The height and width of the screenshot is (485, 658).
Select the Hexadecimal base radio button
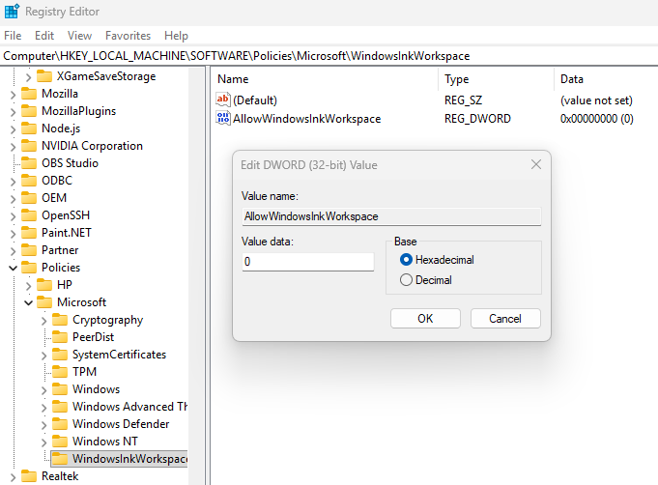tap(406, 260)
